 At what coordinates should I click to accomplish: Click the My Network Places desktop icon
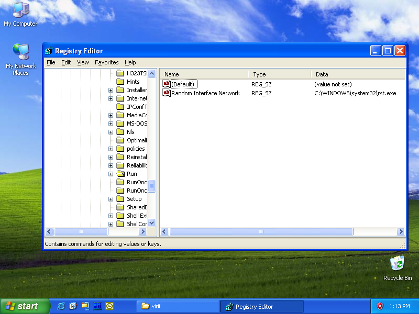pos(20,52)
